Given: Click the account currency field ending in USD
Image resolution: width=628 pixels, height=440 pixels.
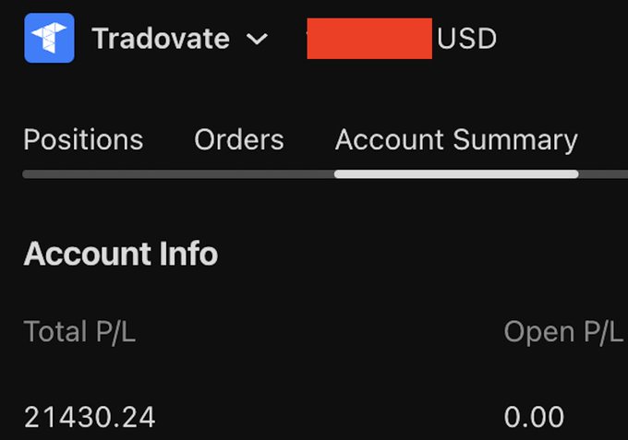Looking at the screenshot, I should point(403,39).
